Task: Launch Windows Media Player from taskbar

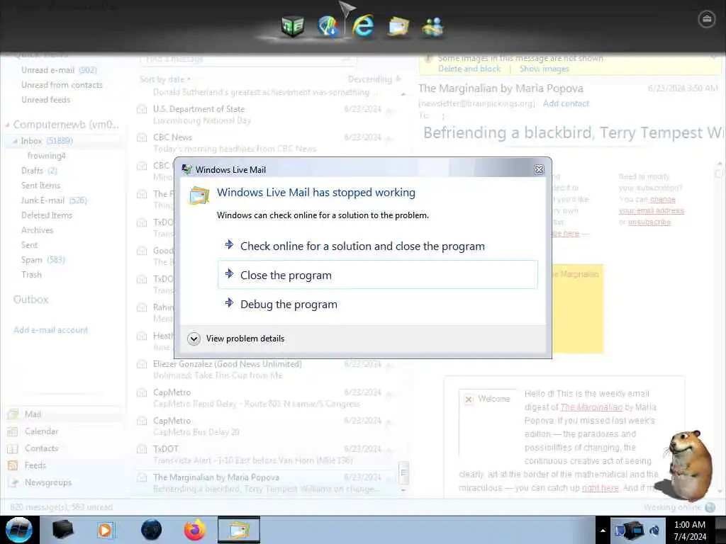Action: pos(105,530)
